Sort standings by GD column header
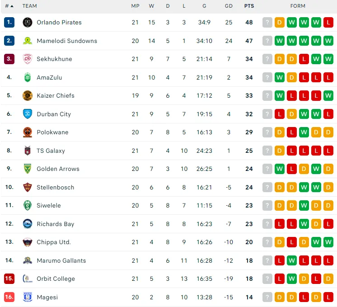The image size is (337, 307). coord(229,6)
